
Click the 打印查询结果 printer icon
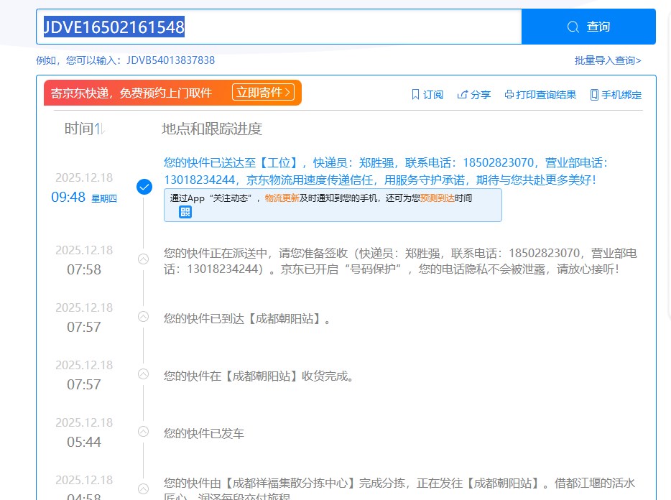point(509,95)
